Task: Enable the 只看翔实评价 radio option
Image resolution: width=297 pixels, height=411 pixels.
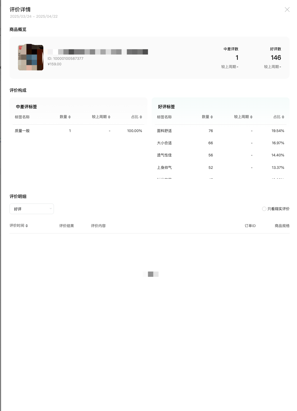Action: 264,209
